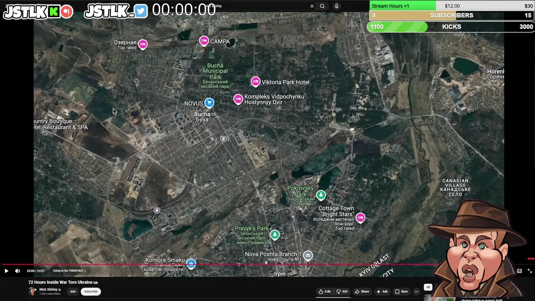Click the NOVUS shopping cart map pin

(x=209, y=103)
